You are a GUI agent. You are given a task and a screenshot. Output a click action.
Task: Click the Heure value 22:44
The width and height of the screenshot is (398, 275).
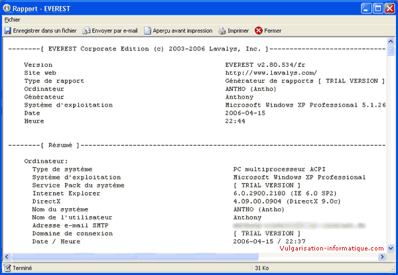point(235,121)
